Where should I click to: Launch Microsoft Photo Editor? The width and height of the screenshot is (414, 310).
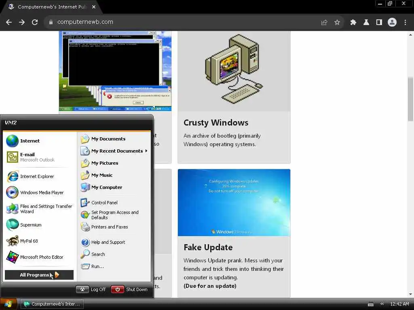tap(35, 257)
